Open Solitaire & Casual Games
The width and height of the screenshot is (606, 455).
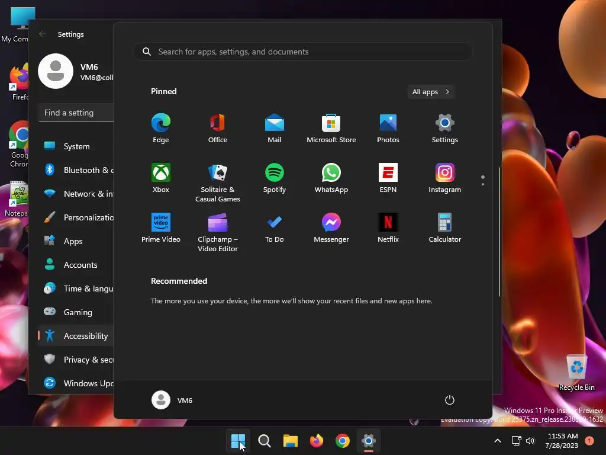(x=218, y=182)
